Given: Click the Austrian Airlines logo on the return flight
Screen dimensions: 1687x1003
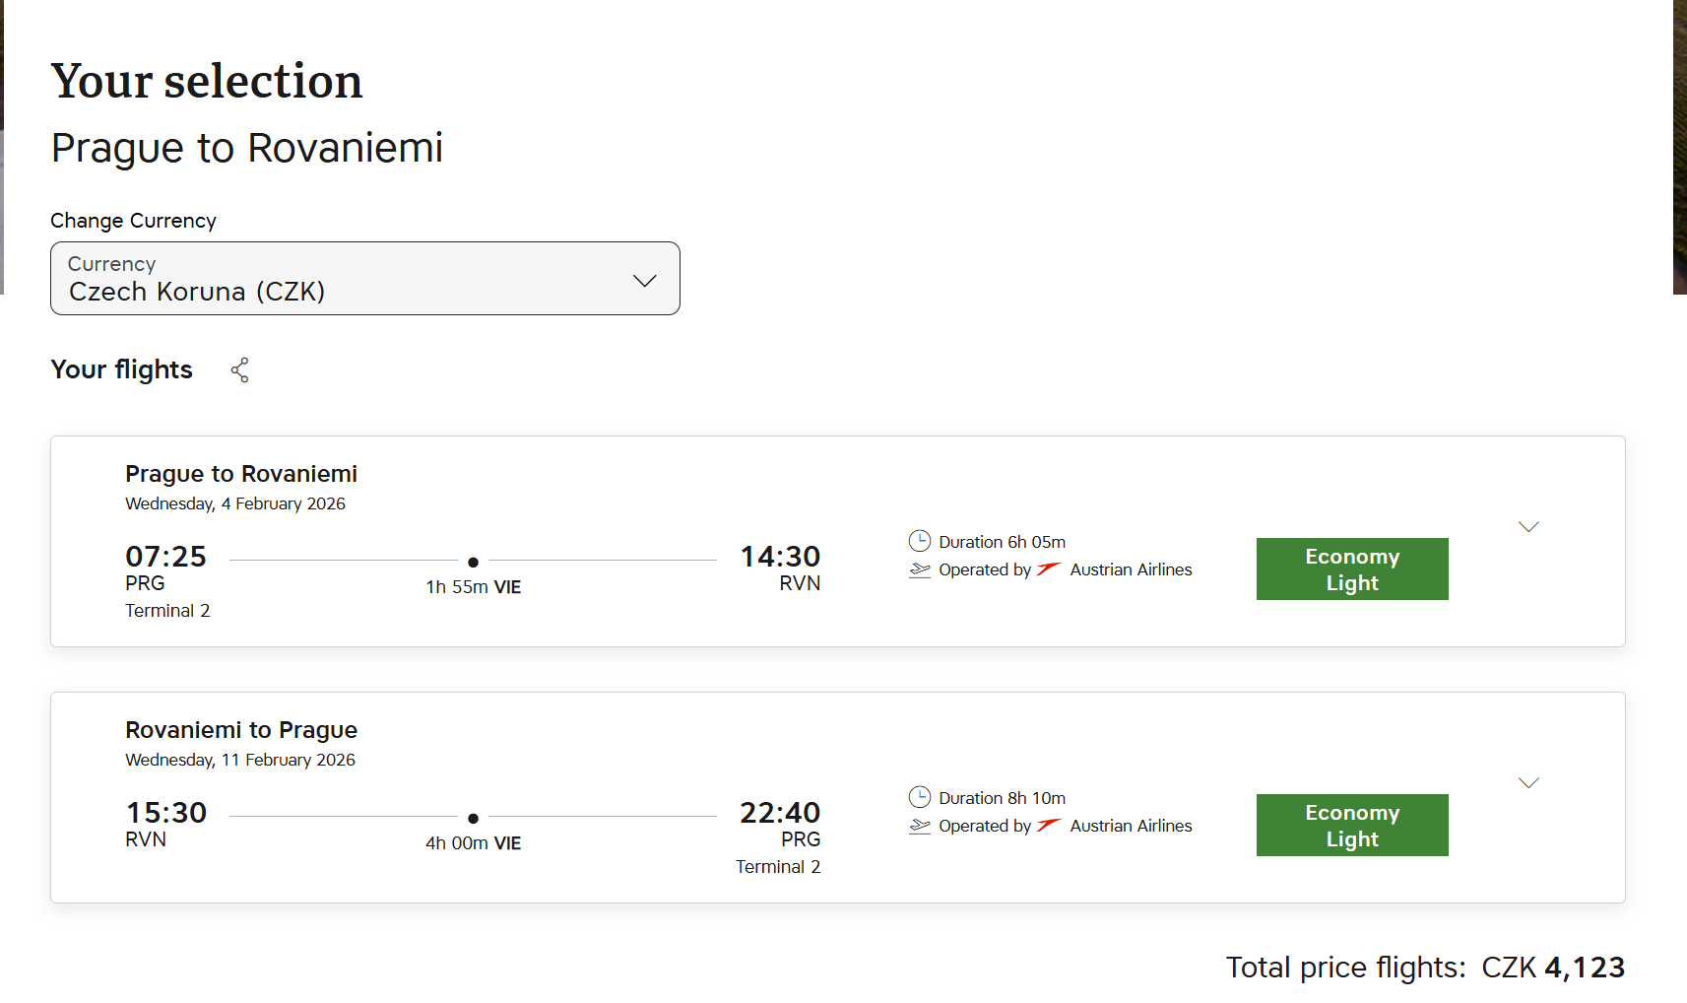Looking at the screenshot, I should [1049, 825].
